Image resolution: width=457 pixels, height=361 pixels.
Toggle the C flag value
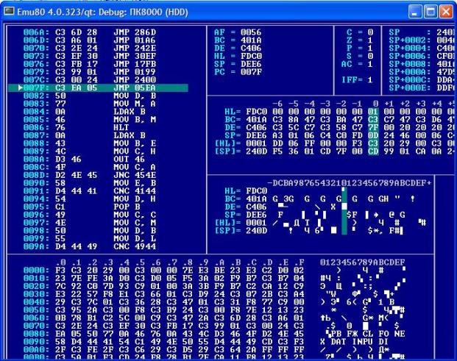tap(370, 32)
